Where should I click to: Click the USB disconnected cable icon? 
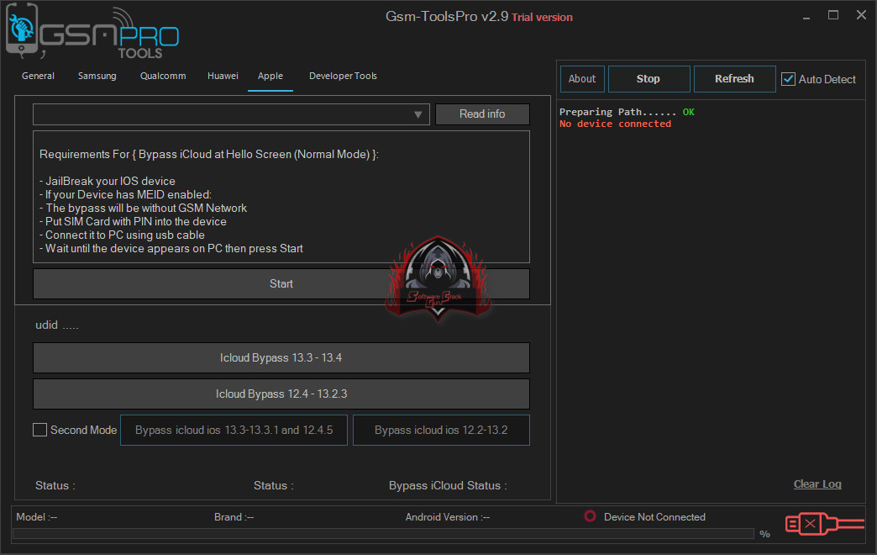point(824,524)
